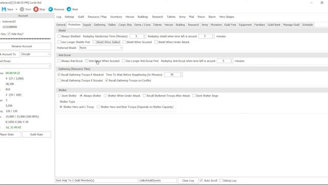Click the Save floppy disk icon
This screenshot has width=328, height=185.
click(4, 9)
